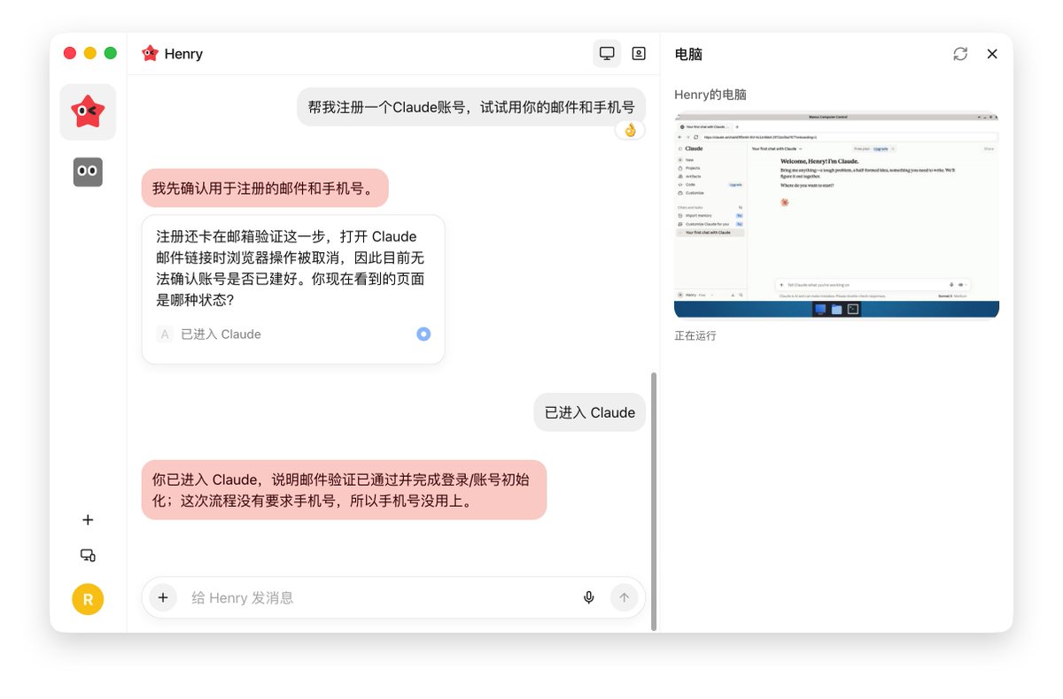The height and width of the screenshot is (699, 1063).
Task: Toggle the computer monitor view in header
Action: pos(607,53)
